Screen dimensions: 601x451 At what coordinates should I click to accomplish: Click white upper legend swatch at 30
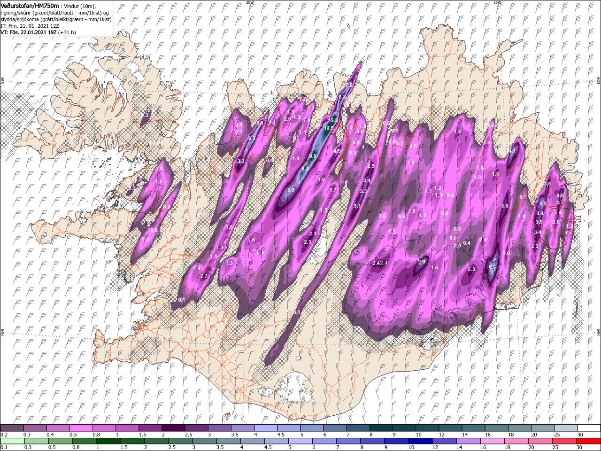pyautogui.click(x=588, y=428)
